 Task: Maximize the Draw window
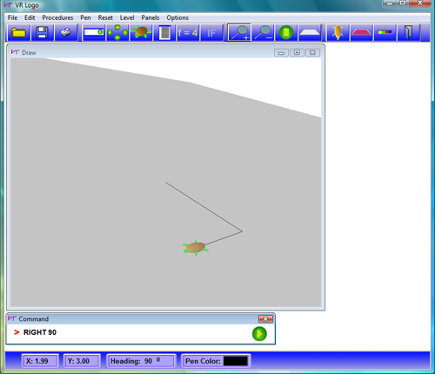click(297, 52)
